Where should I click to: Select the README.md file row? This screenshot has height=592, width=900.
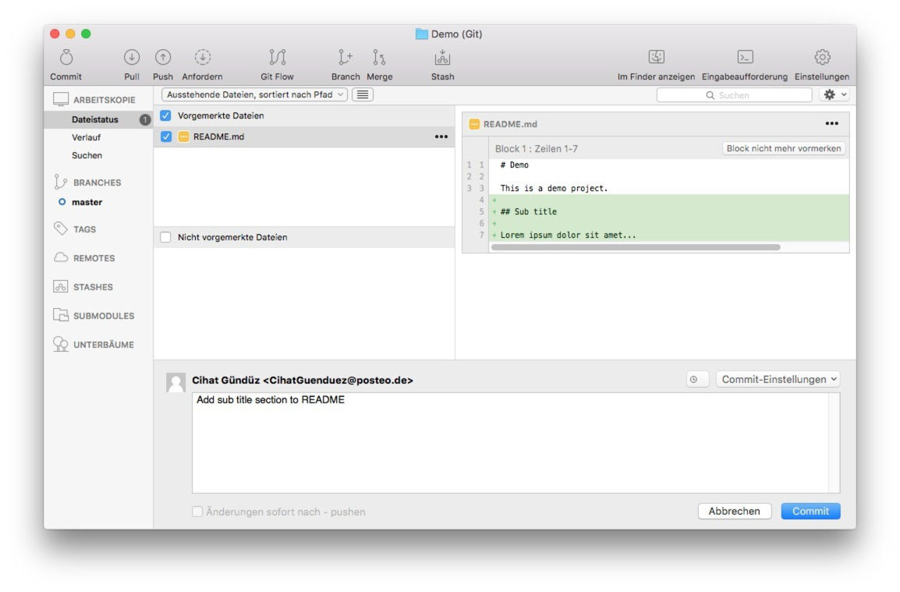pos(304,136)
